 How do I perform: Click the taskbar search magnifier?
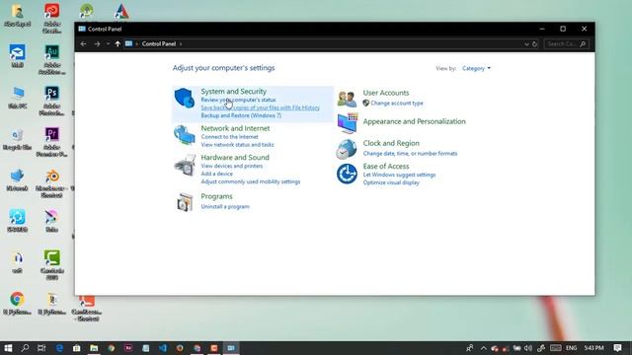25,348
